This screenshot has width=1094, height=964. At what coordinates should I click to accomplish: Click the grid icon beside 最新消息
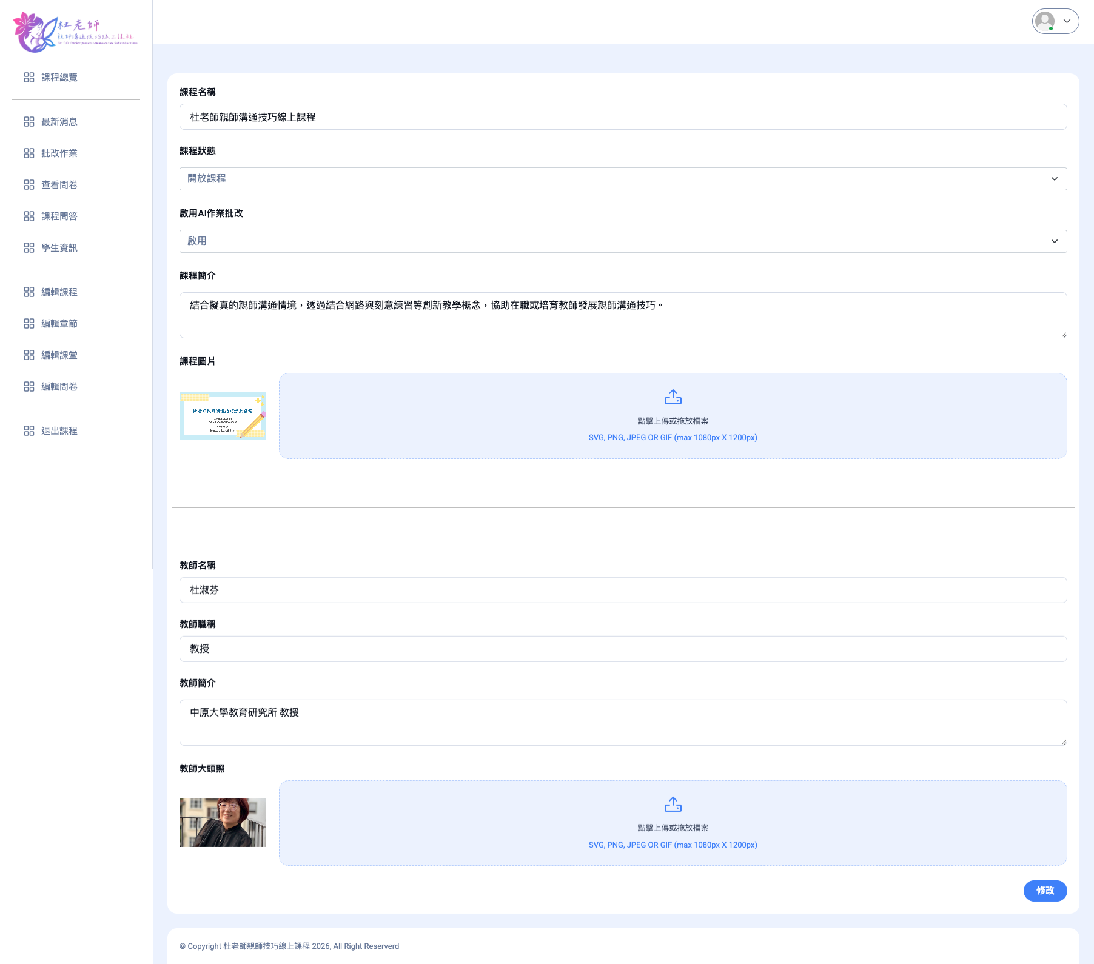coord(29,122)
